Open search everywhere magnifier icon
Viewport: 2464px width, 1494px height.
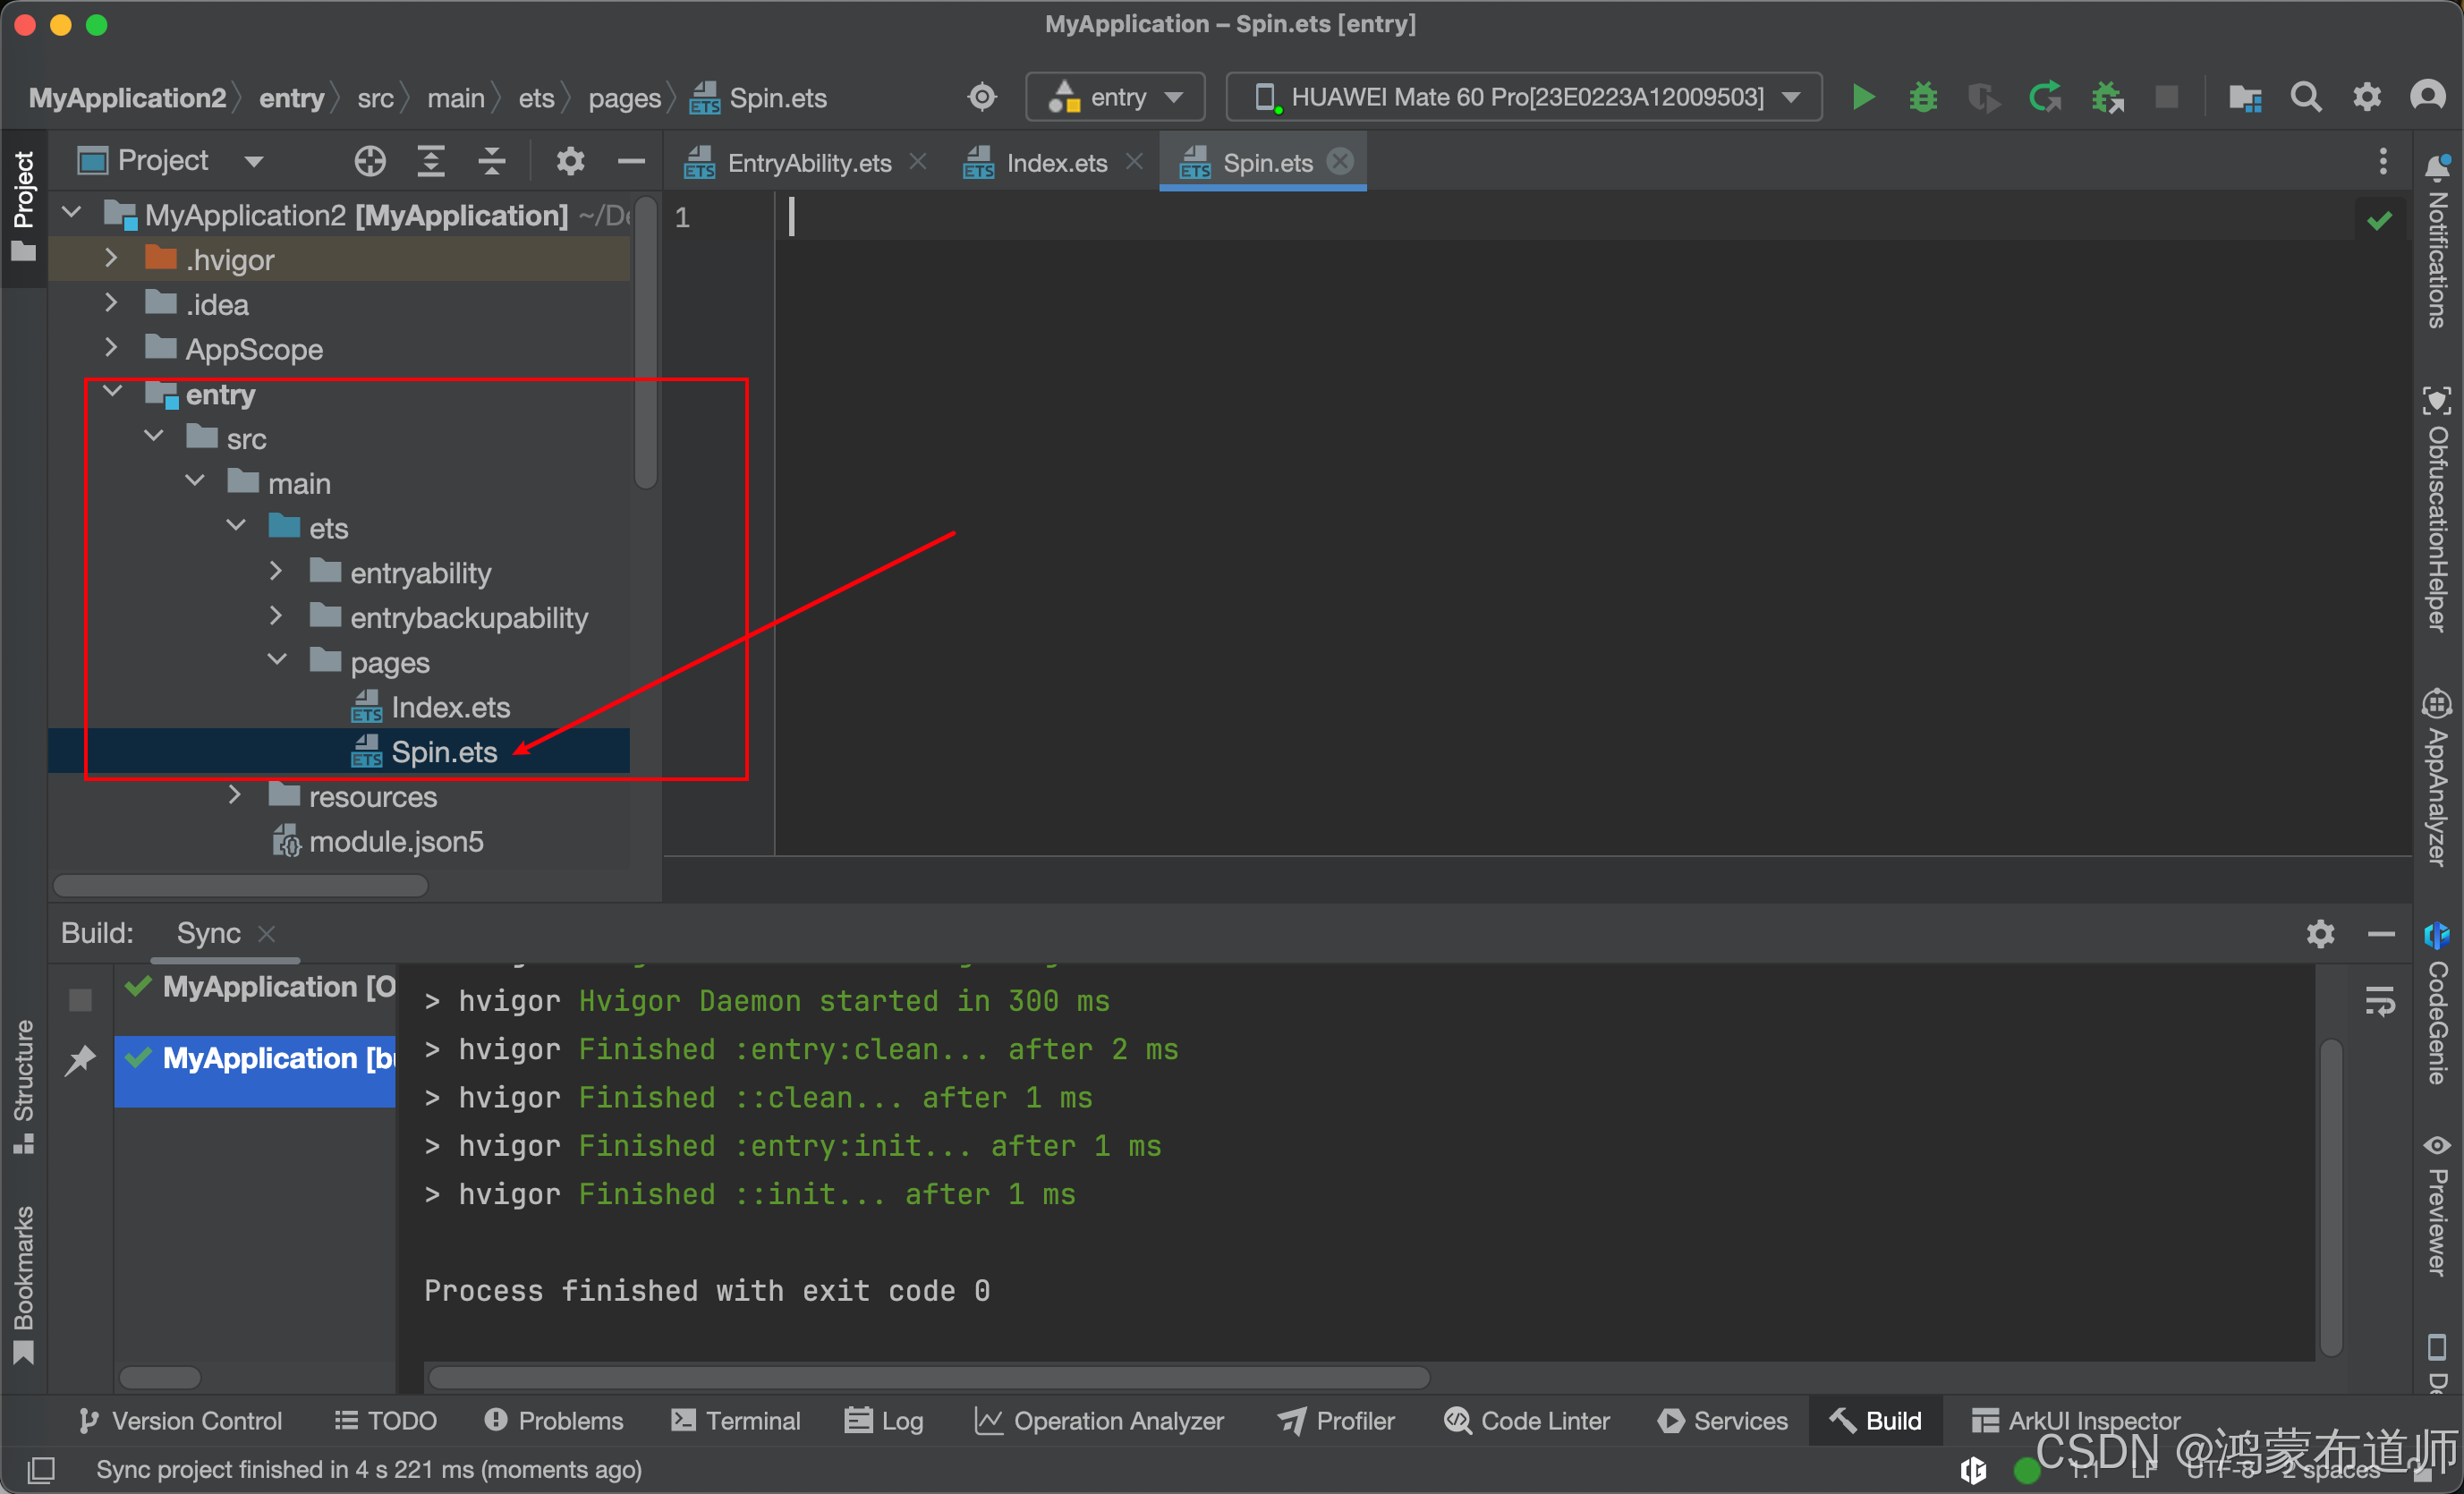click(x=2305, y=97)
